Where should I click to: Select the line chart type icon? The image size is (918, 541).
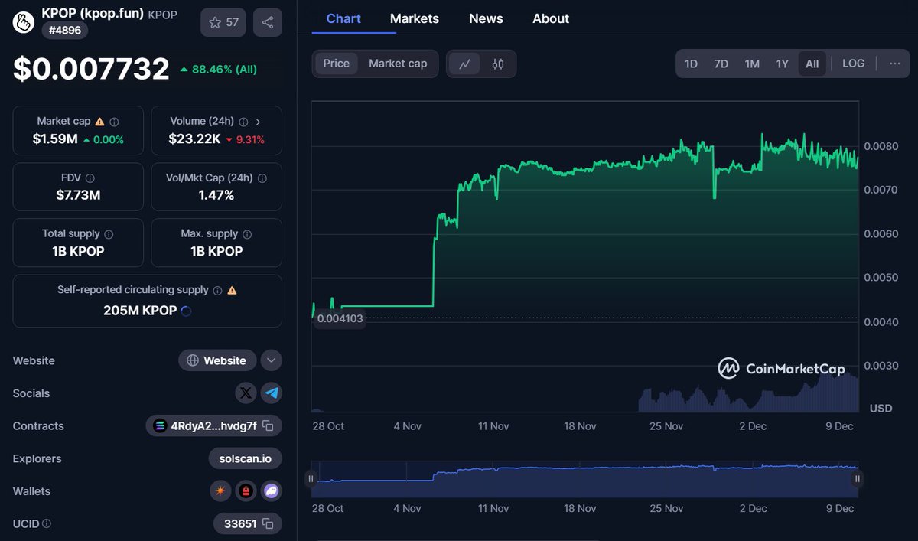point(464,64)
